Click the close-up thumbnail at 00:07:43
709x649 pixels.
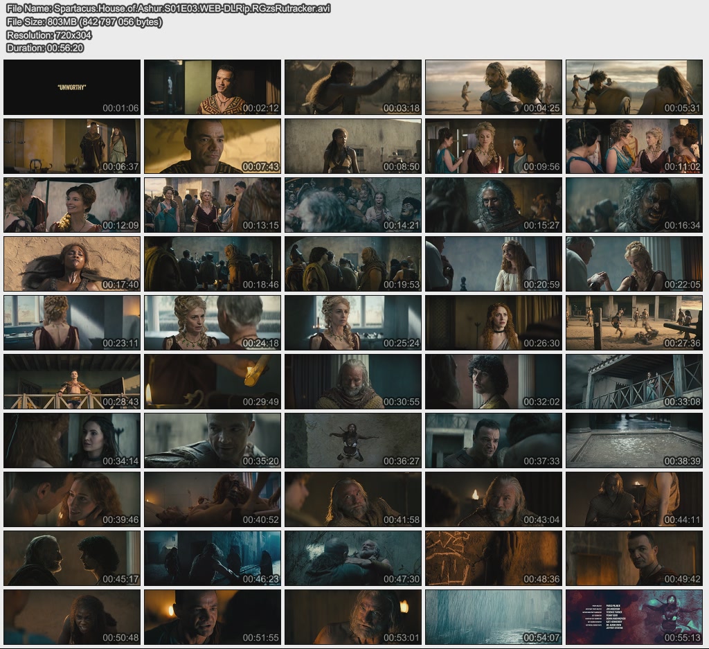point(213,146)
